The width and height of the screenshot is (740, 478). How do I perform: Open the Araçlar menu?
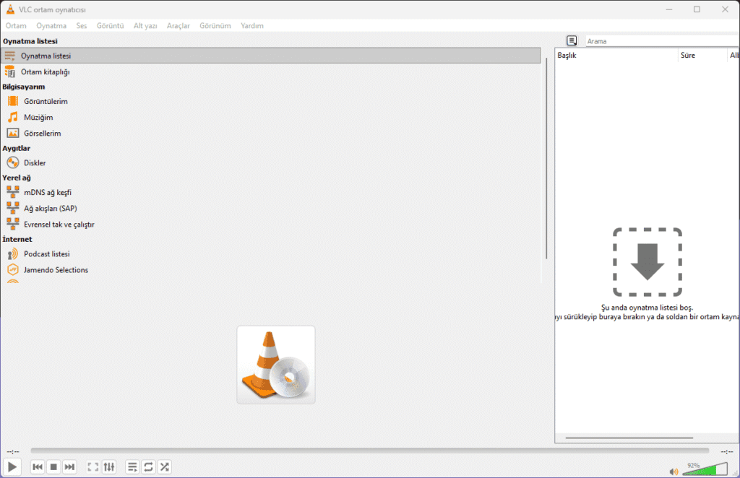point(178,25)
